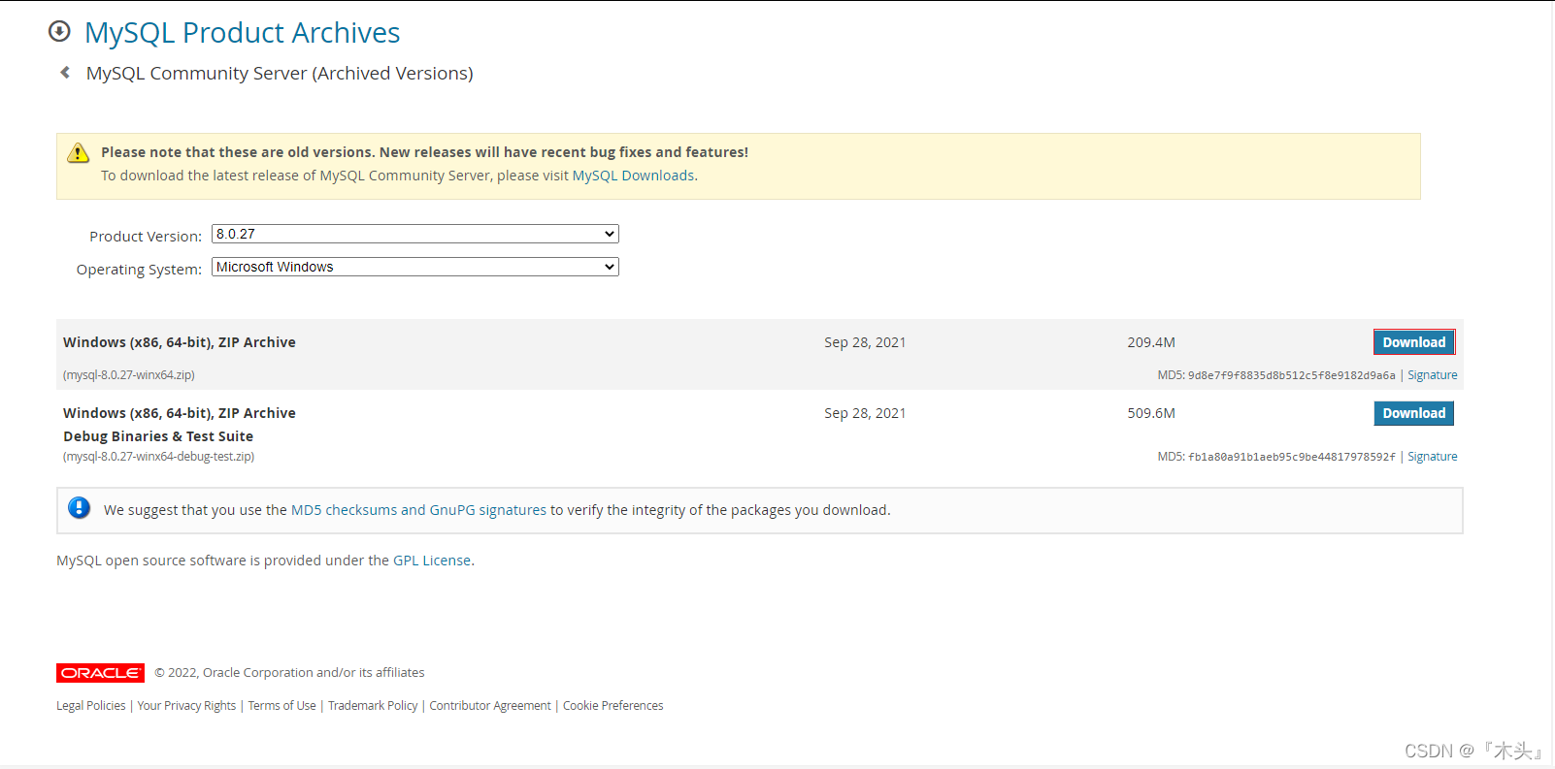Screen dimensions: 1555x769
Task: Click the MySQL Product Archives heading
Action: pos(242,33)
